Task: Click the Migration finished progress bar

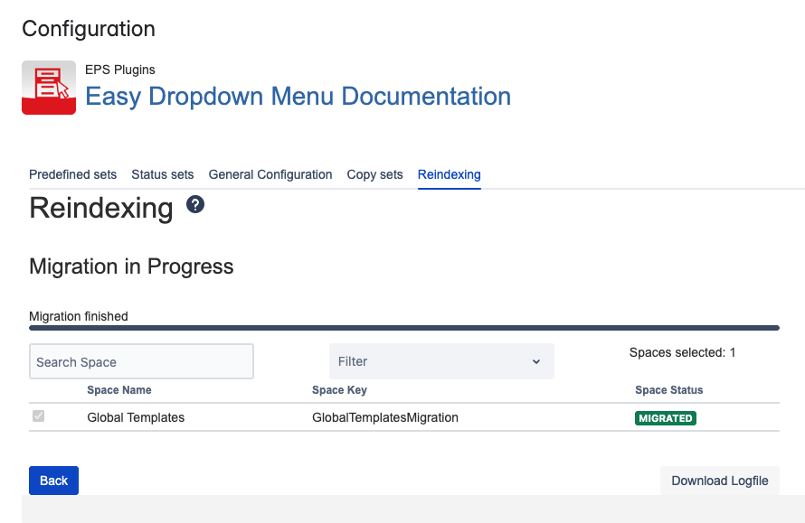Action: tap(403, 328)
